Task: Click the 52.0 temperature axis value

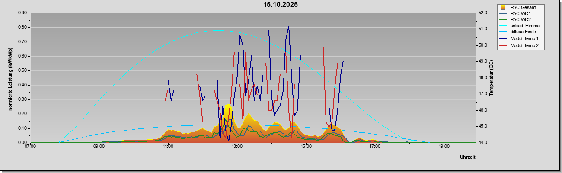Action: click(482, 13)
